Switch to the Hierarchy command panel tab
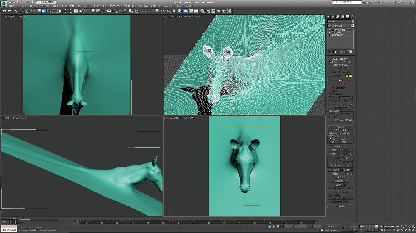 338,17
